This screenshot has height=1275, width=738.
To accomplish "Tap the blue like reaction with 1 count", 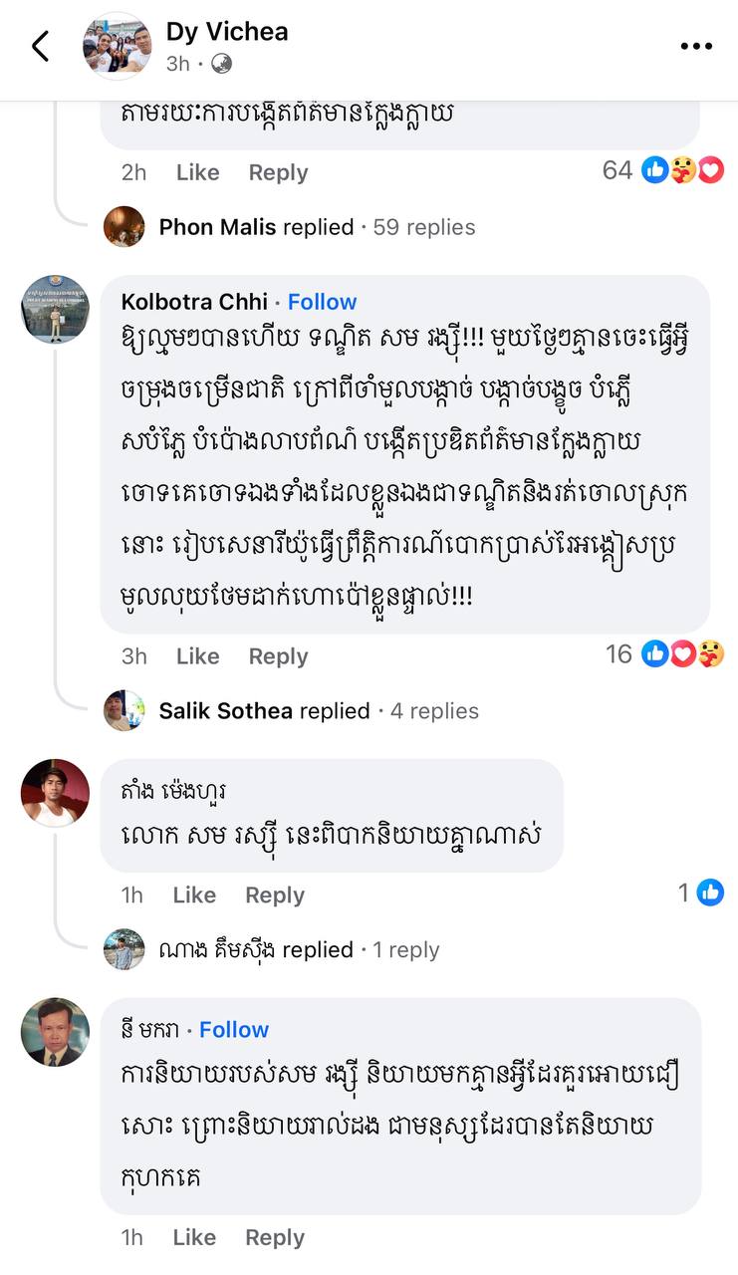I will pos(710,892).
